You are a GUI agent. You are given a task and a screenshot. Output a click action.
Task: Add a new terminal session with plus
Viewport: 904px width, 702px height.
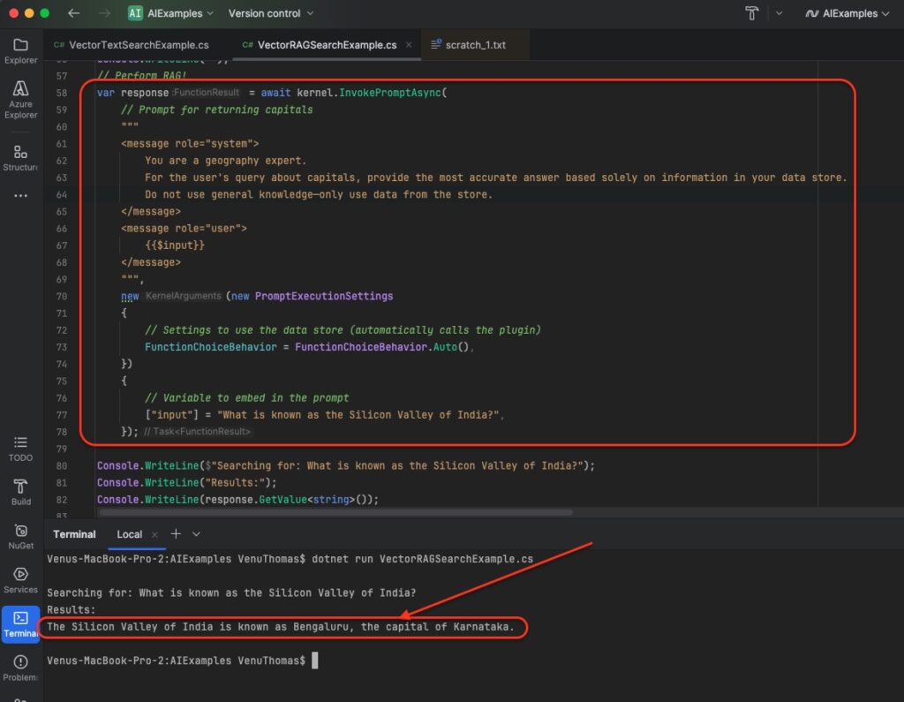tap(176, 533)
